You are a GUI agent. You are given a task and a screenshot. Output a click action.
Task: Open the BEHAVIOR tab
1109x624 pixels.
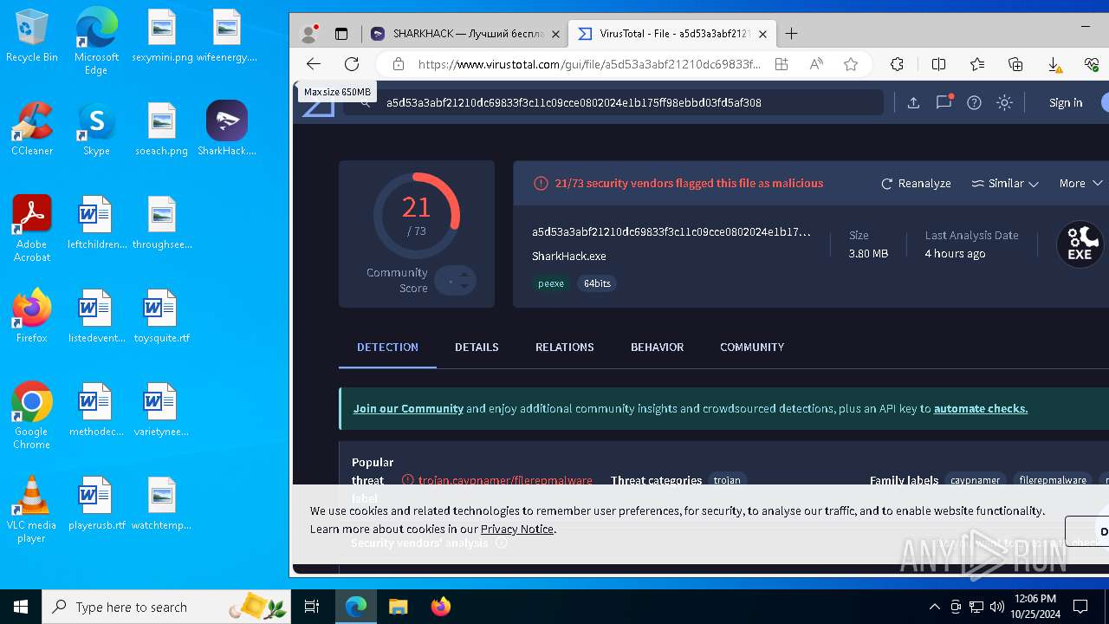point(658,347)
